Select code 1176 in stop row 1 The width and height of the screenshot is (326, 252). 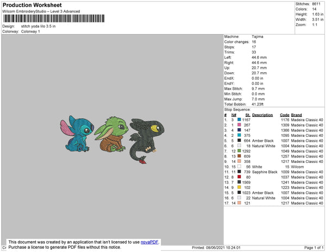[285, 119]
